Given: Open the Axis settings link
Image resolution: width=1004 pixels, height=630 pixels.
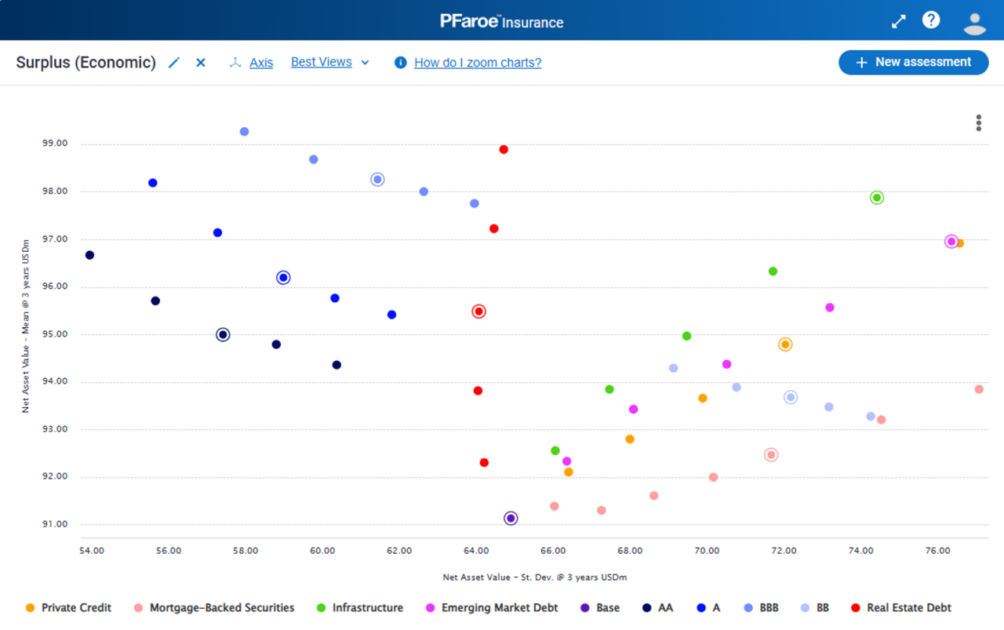Looking at the screenshot, I should (261, 63).
